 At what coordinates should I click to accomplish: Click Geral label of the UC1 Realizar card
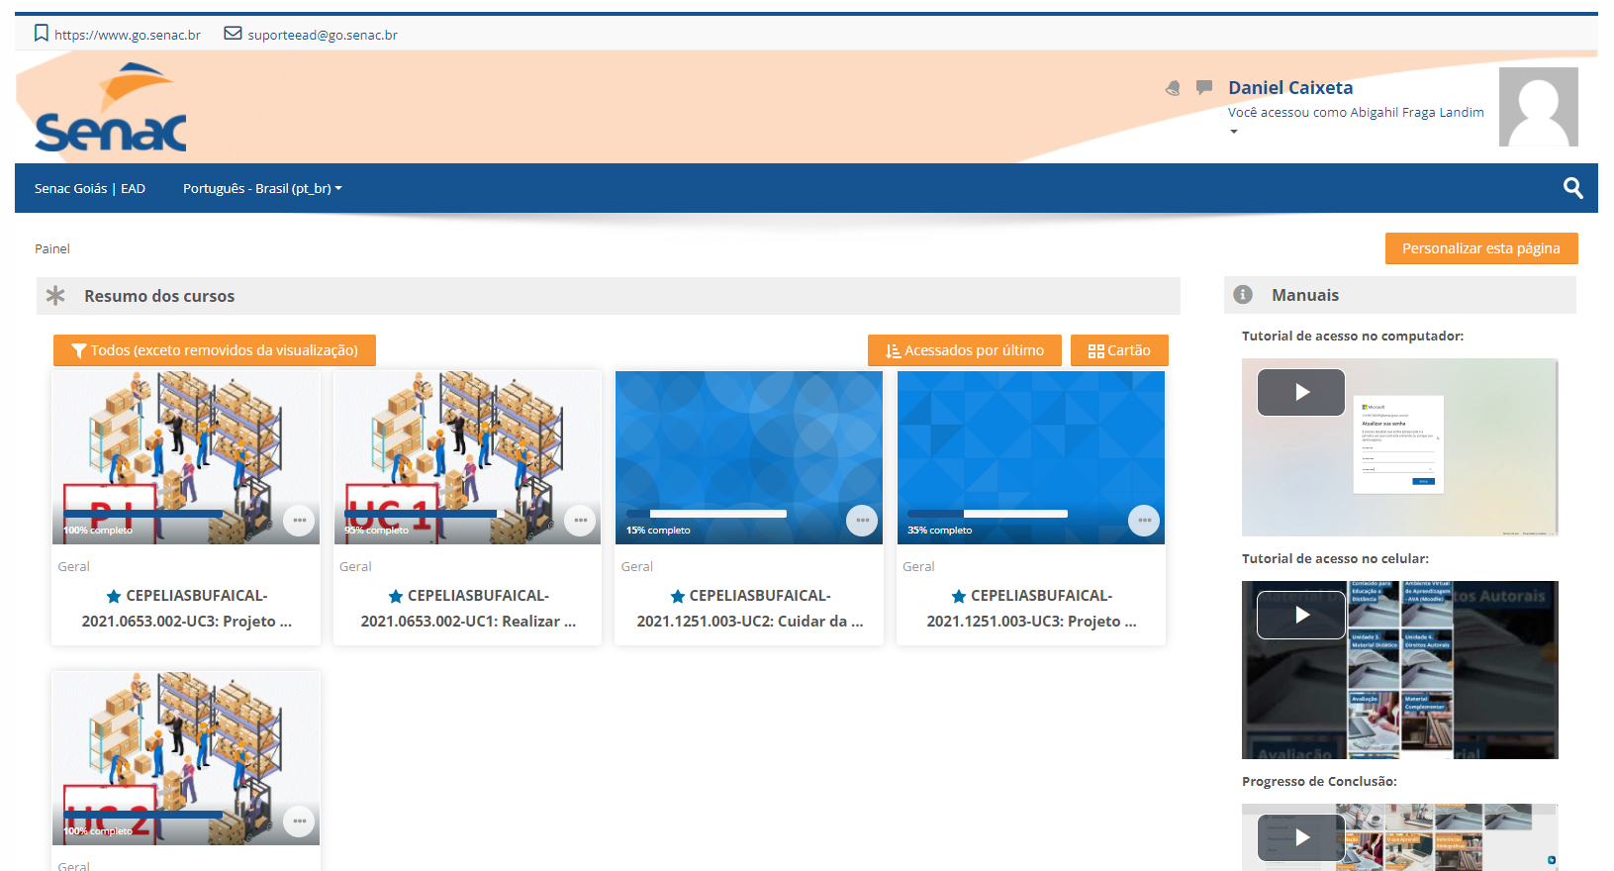355,566
